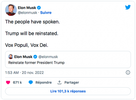Click the verified badge in the quoted tweet

click(35, 57)
